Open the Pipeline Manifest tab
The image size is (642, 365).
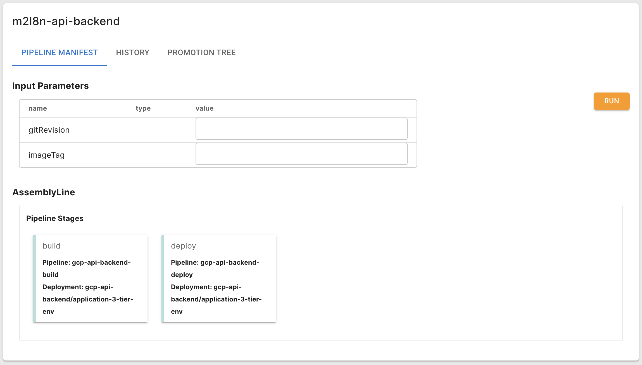(x=60, y=52)
